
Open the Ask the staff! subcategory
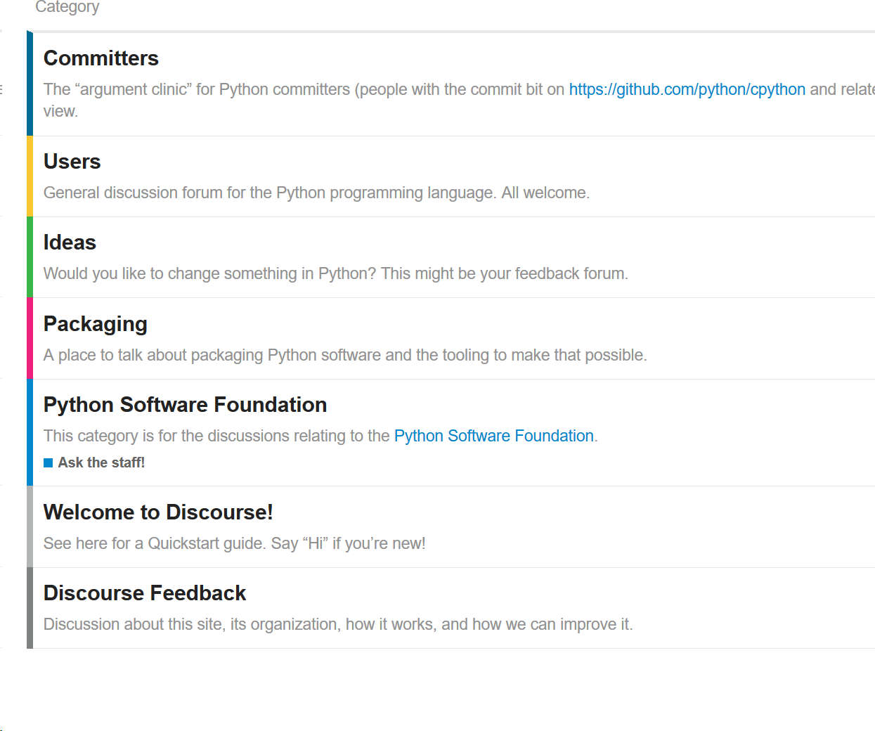point(101,462)
